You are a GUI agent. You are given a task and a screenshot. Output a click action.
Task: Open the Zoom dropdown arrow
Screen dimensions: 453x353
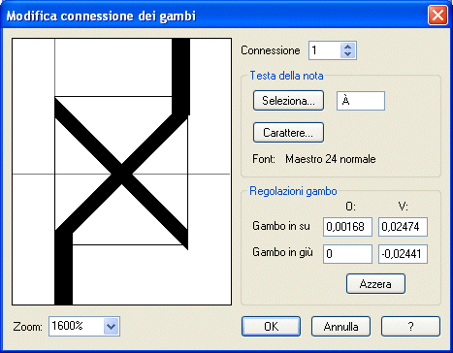tap(112, 326)
